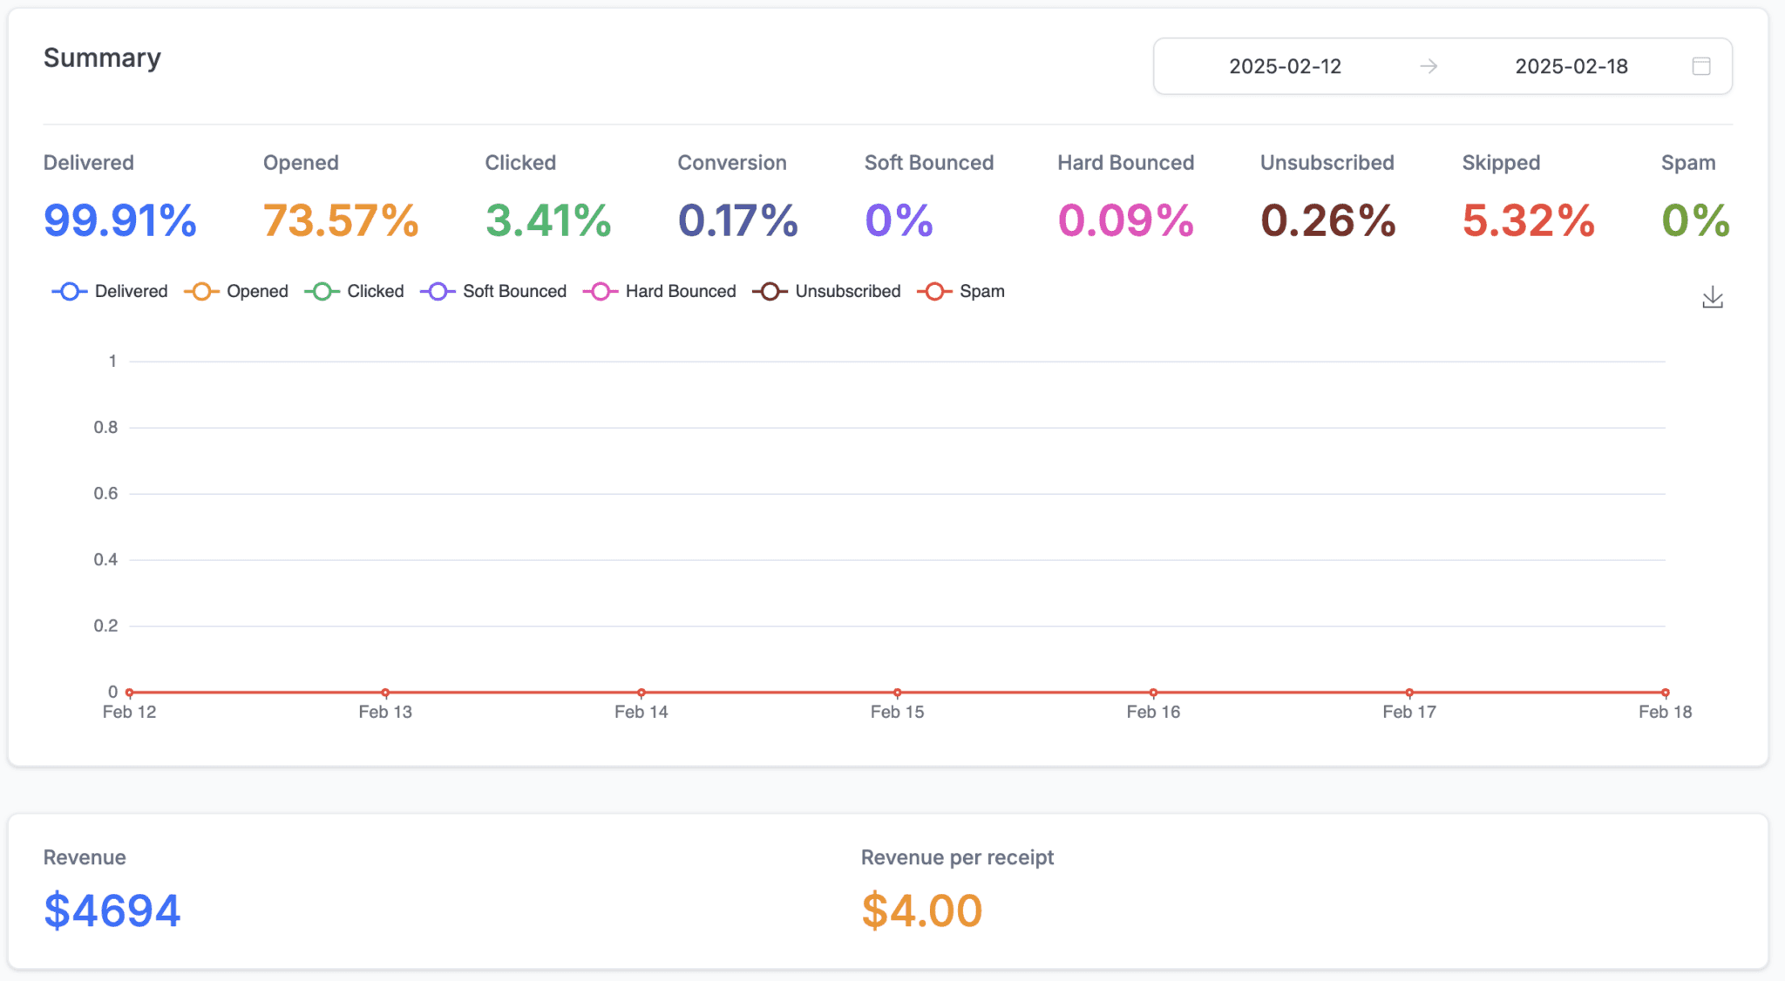Click the Spam legend marker

point(935,291)
